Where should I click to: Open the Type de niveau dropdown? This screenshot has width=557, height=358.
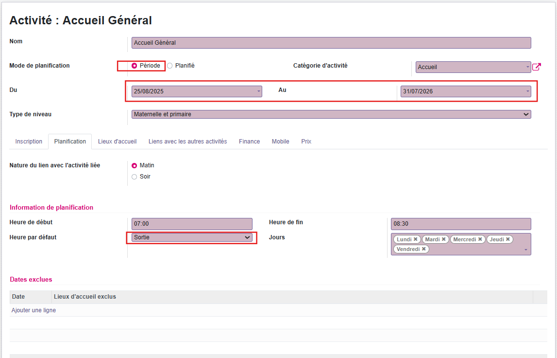tap(331, 114)
